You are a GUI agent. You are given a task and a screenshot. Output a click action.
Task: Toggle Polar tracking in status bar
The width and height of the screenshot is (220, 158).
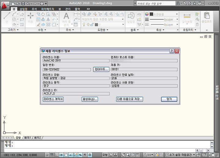(x=61, y=155)
